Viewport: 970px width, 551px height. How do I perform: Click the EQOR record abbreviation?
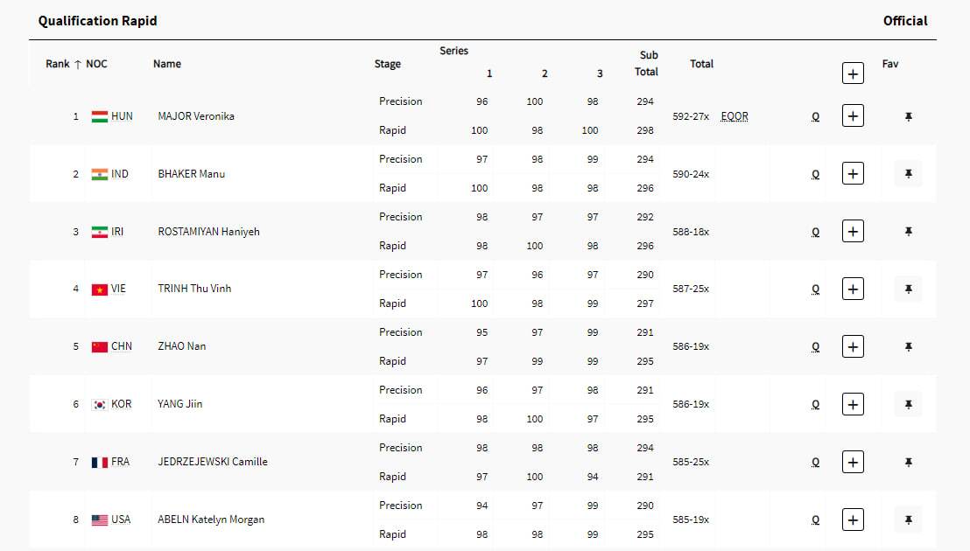click(735, 116)
